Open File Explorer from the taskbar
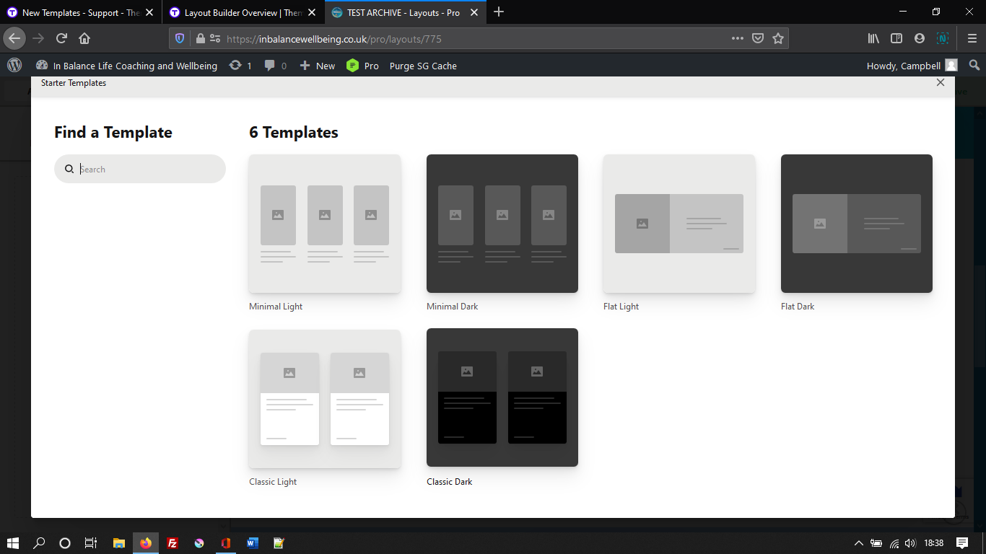Viewport: 986px width, 554px height. coord(119,543)
